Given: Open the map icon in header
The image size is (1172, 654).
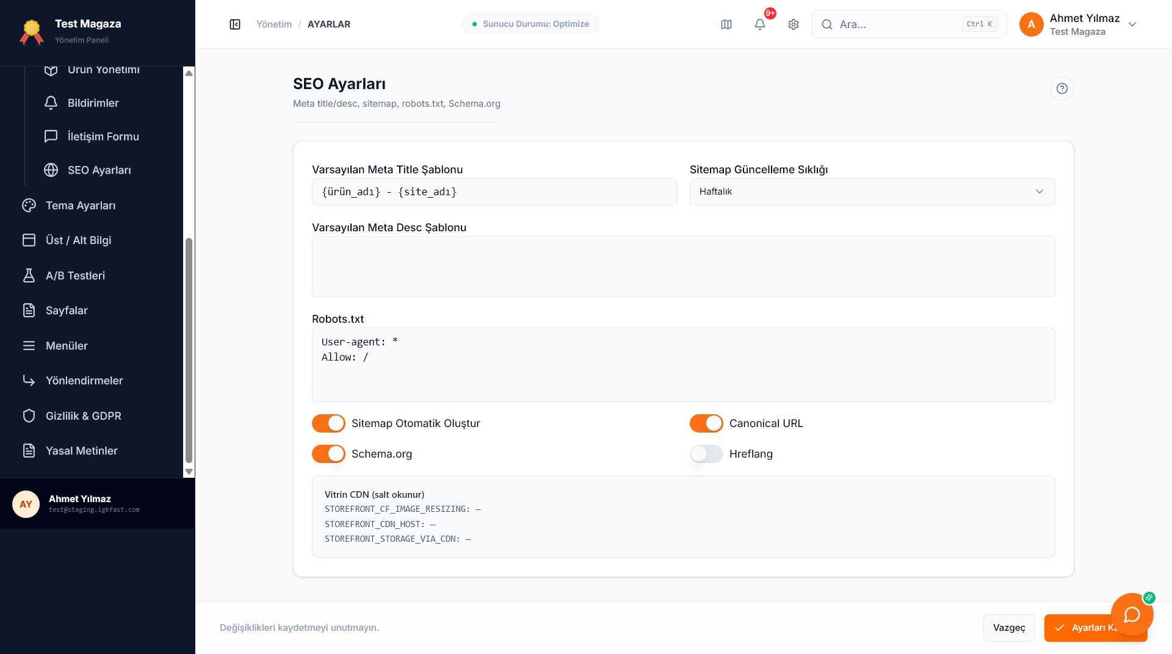Looking at the screenshot, I should pos(726,24).
